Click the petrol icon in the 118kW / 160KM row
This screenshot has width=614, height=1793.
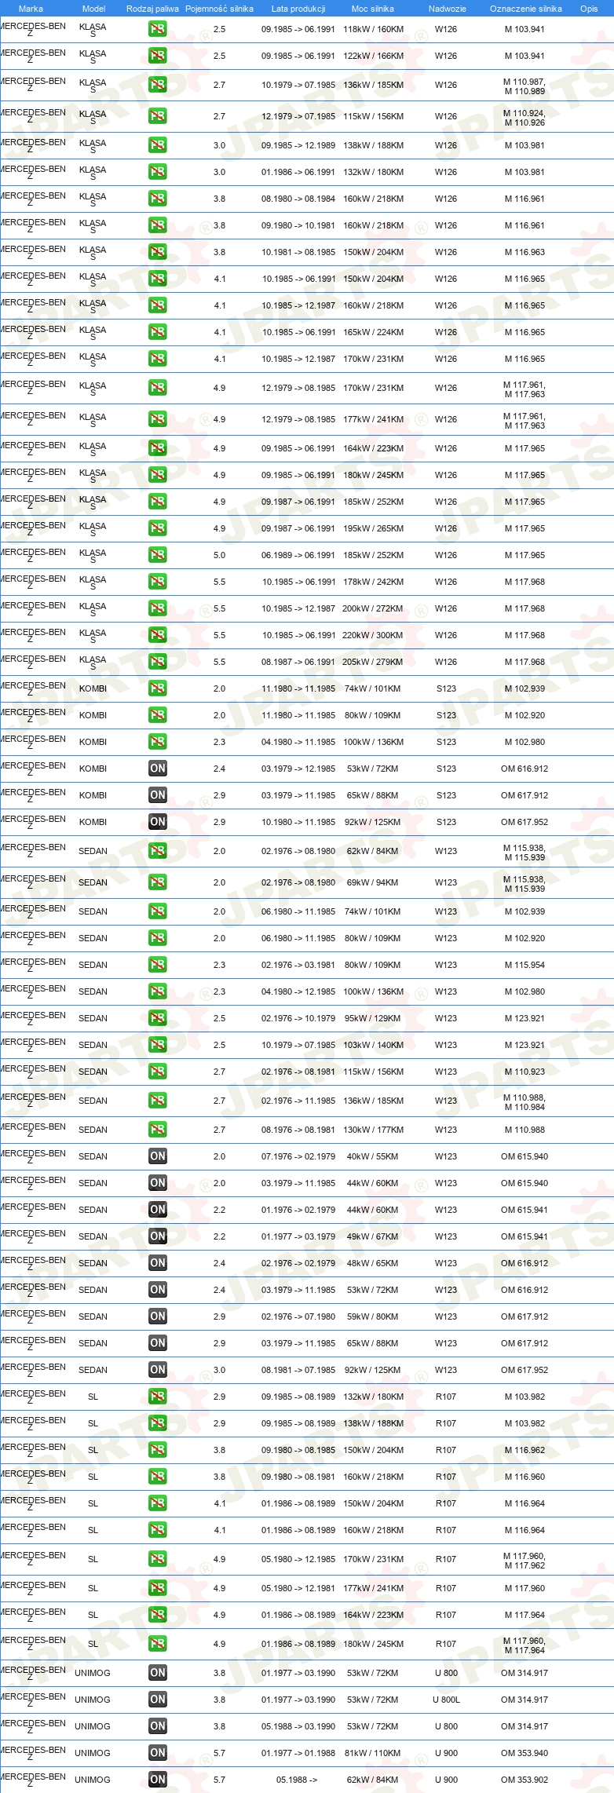[x=158, y=29]
